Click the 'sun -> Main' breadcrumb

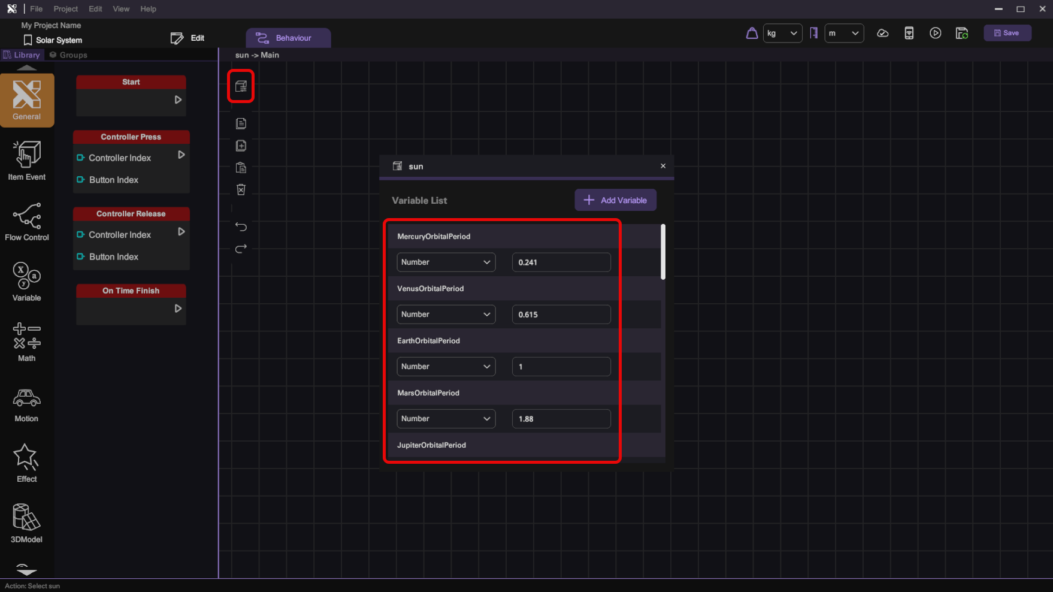tap(257, 55)
